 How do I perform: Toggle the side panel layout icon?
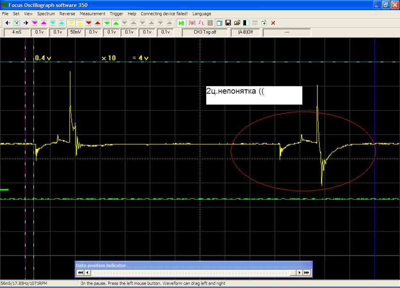[x=219, y=23]
